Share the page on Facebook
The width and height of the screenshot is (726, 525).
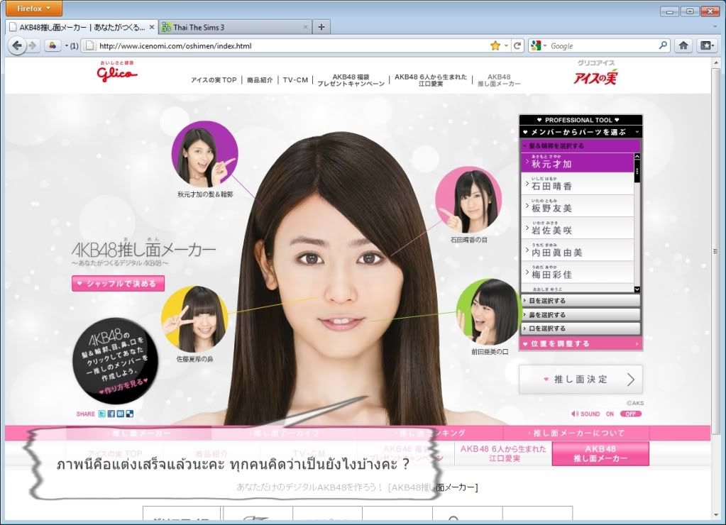click(111, 414)
